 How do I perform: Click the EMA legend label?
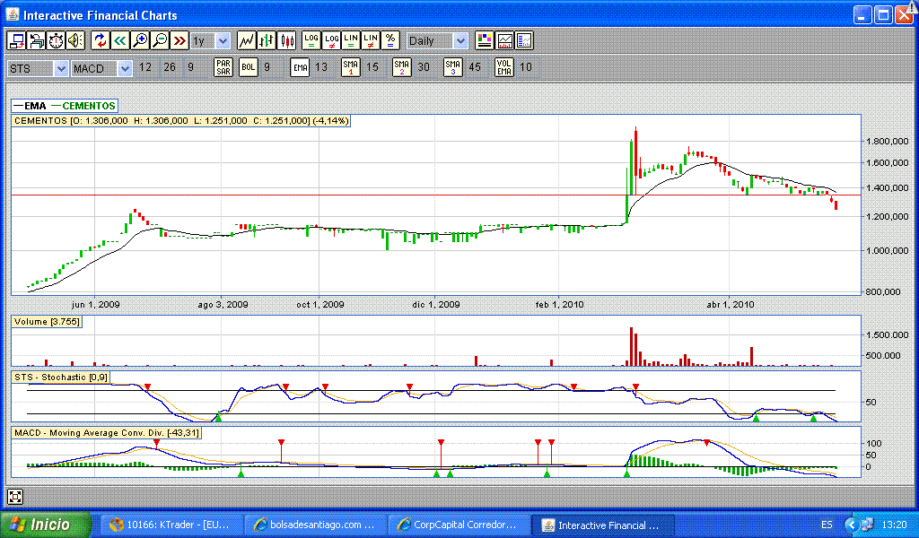(30, 106)
